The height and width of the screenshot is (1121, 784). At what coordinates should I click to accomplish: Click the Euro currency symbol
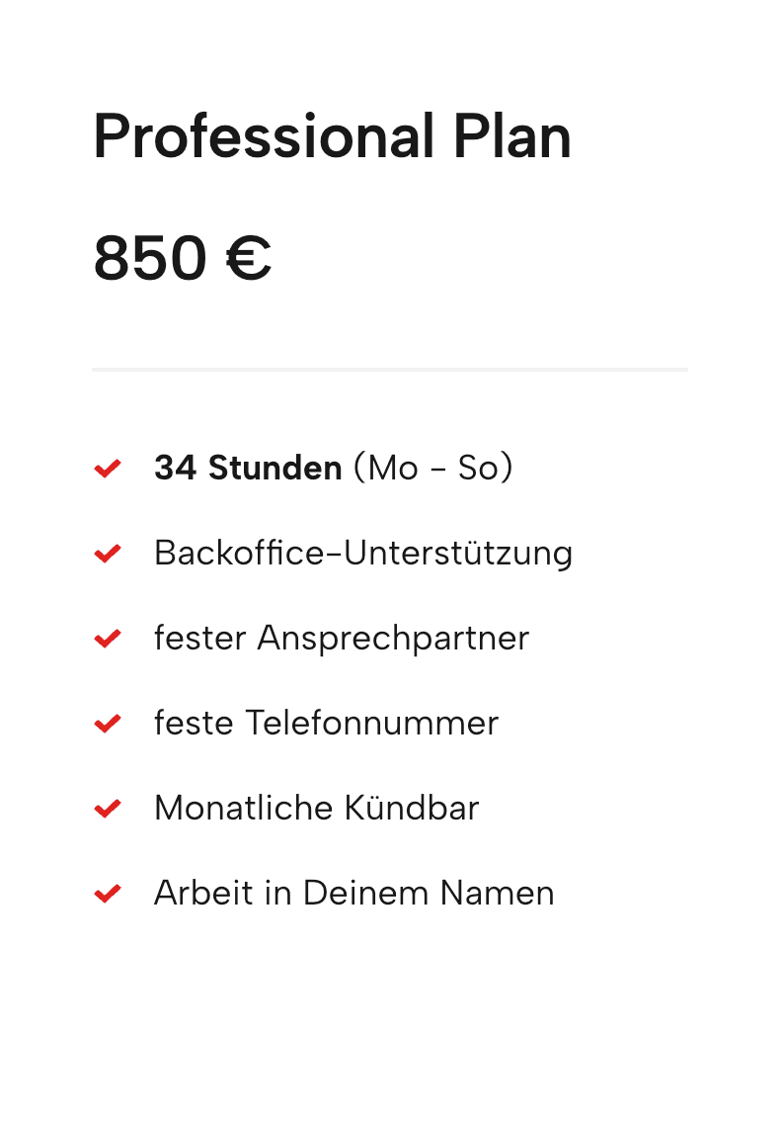248,259
